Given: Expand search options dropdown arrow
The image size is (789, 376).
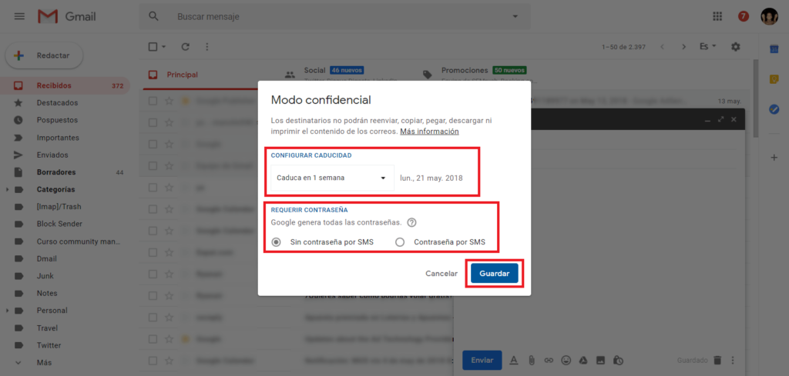Looking at the screenshot, I should (x=515, y=17).
